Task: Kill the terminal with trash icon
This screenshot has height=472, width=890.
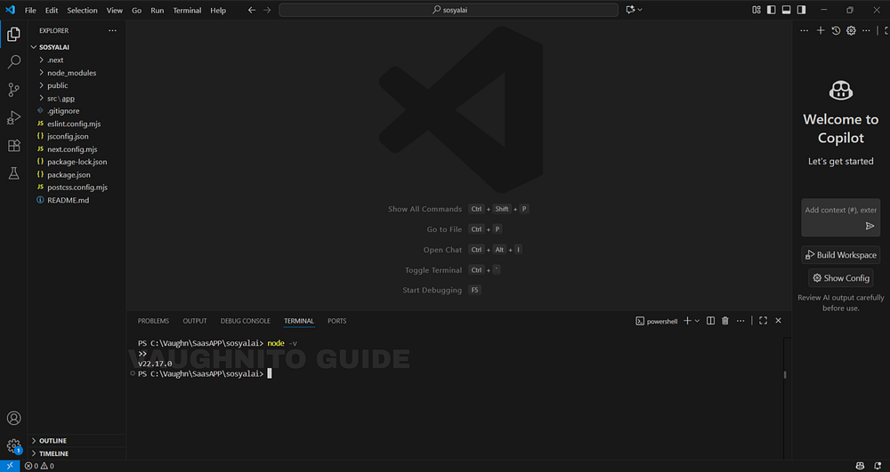Action: [x=724, y=321]
